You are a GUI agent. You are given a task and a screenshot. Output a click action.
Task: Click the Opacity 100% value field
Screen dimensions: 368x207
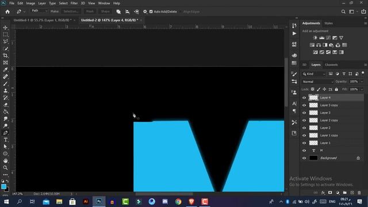(354, 82)
